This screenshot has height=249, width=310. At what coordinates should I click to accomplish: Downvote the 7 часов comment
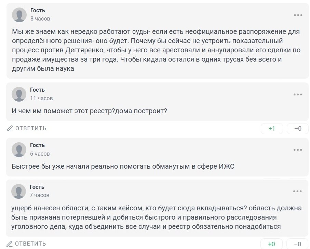[298, 244]
